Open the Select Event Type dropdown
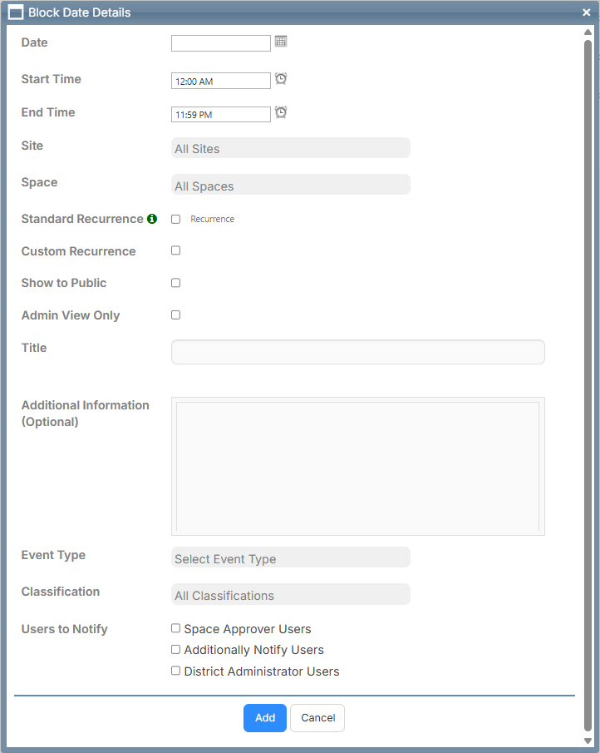Image resolution: width=600 pixels, height=753 pixels. point(291,557)
